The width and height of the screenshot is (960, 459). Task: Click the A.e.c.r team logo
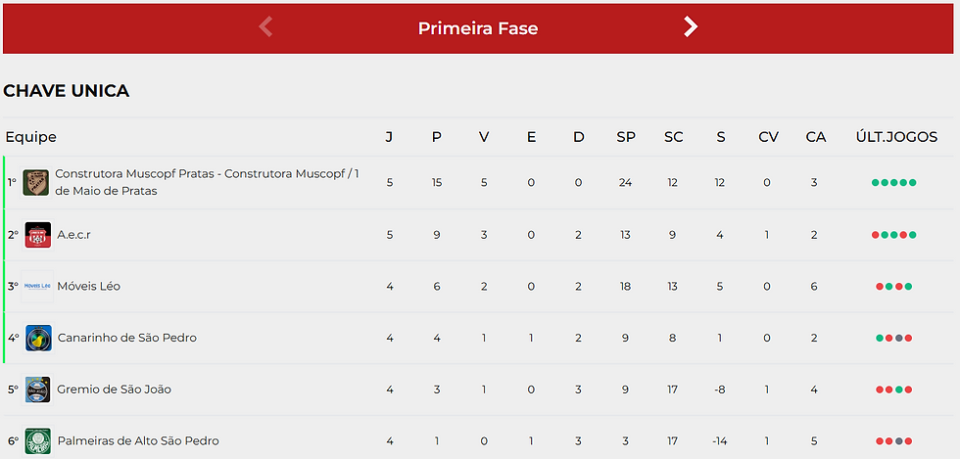[37, 235]
